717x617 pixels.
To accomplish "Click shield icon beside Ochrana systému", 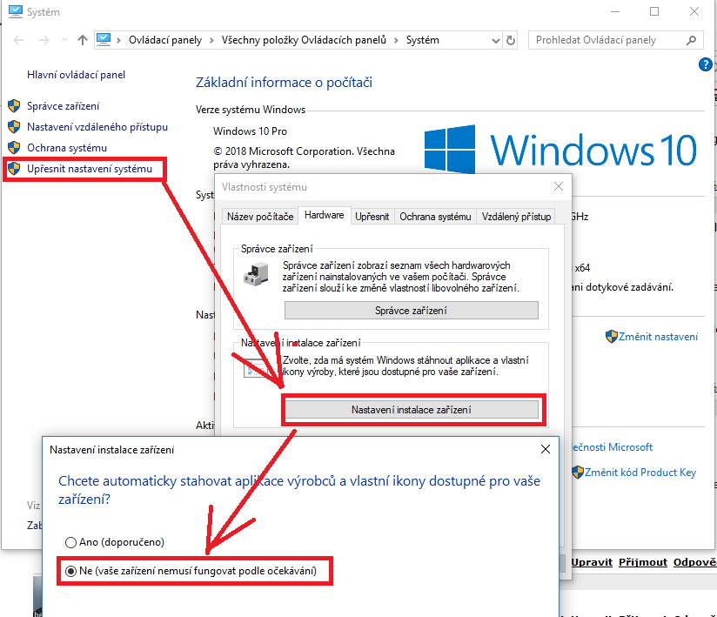I will (14, 148).
